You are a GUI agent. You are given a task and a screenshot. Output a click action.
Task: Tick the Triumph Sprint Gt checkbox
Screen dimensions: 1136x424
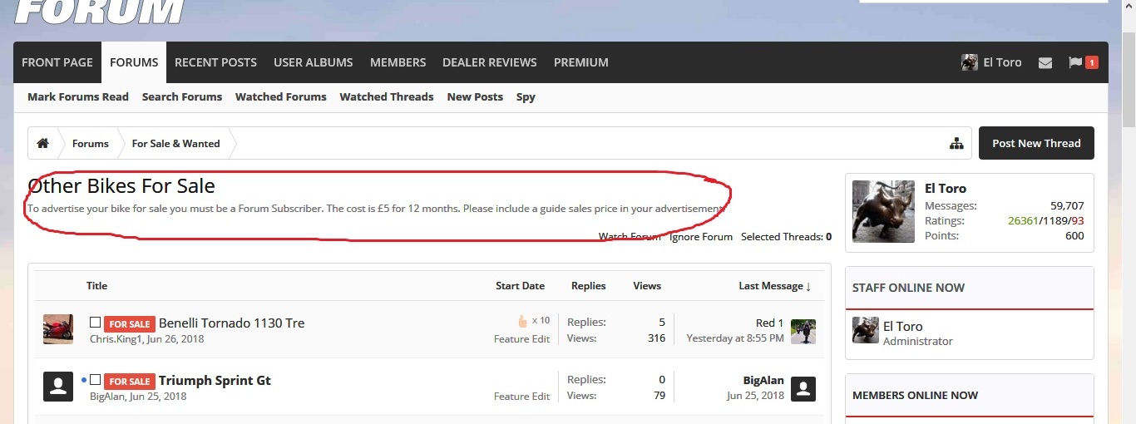(x=95, y=380)
